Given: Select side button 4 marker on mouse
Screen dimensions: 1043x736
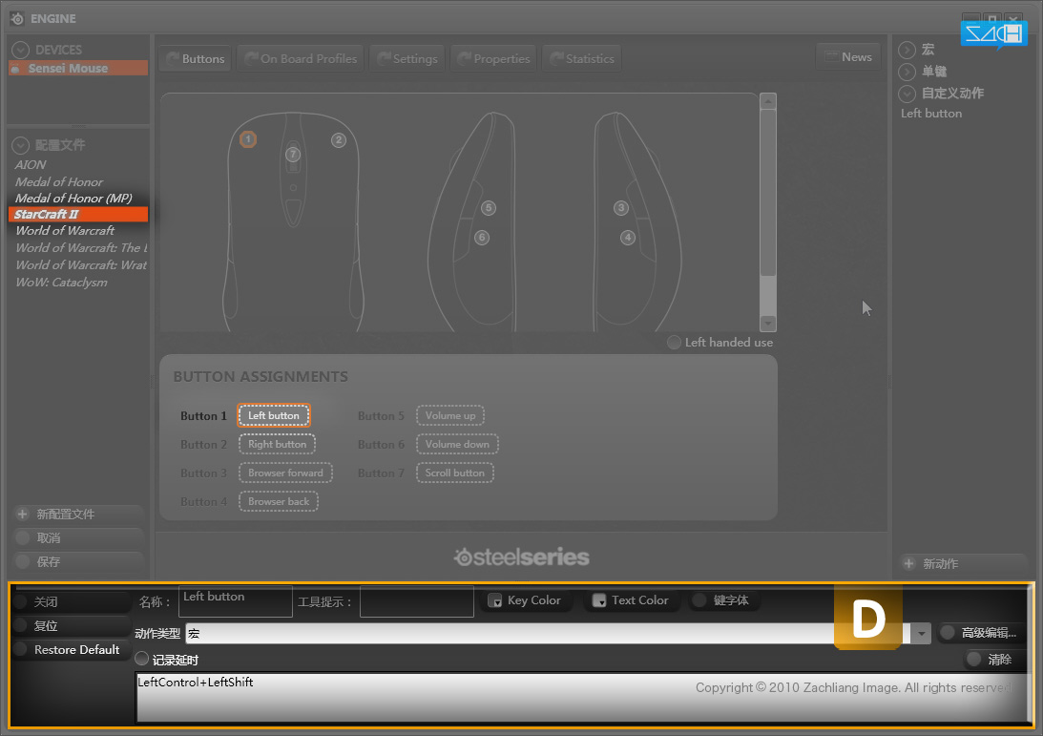Looking at the screenshot, I should (627, 238).
